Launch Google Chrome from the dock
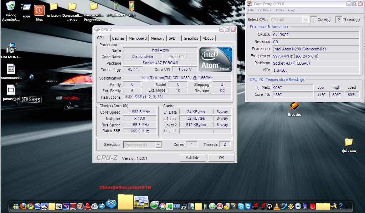This screenshot has height=213, width=365. pyautogui.click(x=31, y=206)
